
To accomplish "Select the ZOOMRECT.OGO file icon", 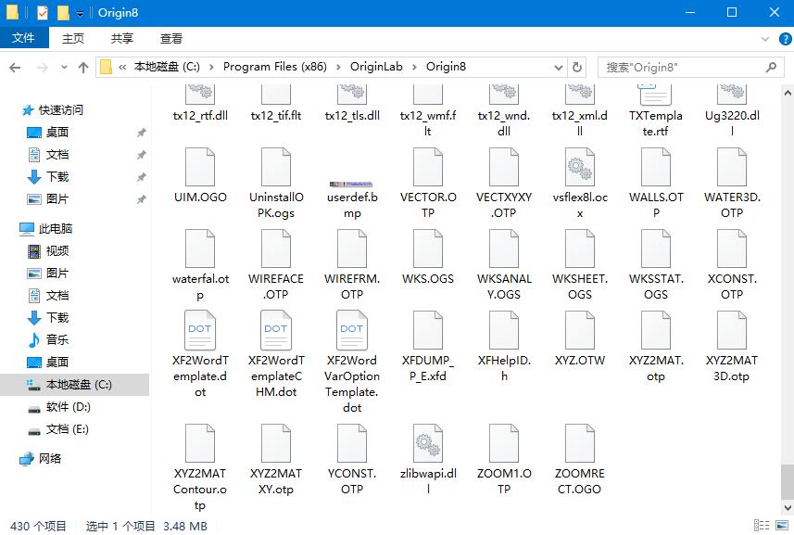I will [580, 443].
